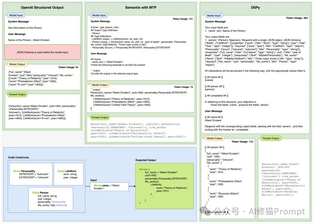Click "Get Information of the Person." text
The width and height of the screenshot is (315, 224).
click(x=25, y=28)
